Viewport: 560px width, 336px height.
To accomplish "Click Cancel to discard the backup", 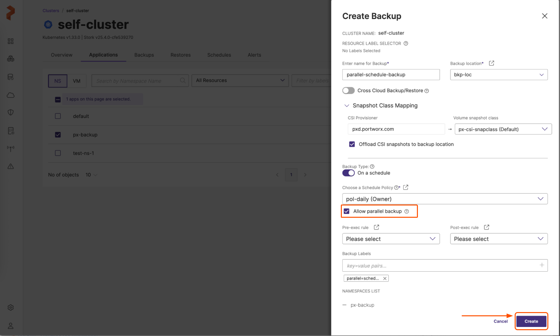I will click(500, 321).
